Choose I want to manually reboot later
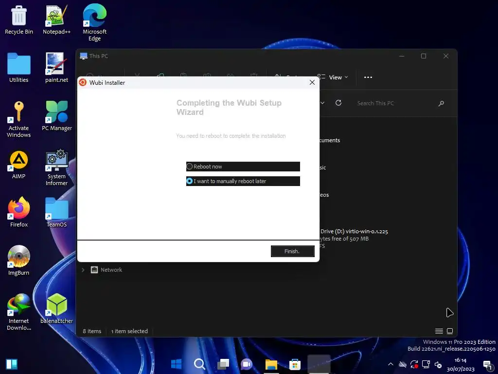This screenshot has width=498, height=374. 243,181
